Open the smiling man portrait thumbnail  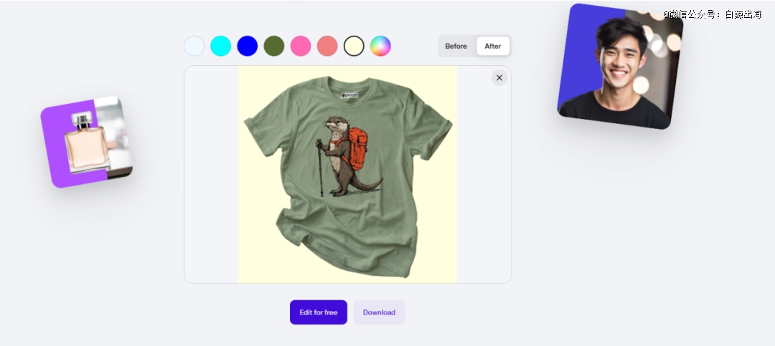point(620,66)
